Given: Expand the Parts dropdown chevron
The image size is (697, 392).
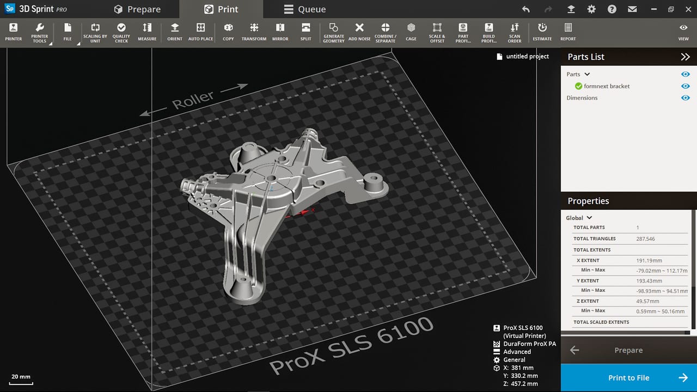Looking at the screenshot, I should tap(587, 74).
